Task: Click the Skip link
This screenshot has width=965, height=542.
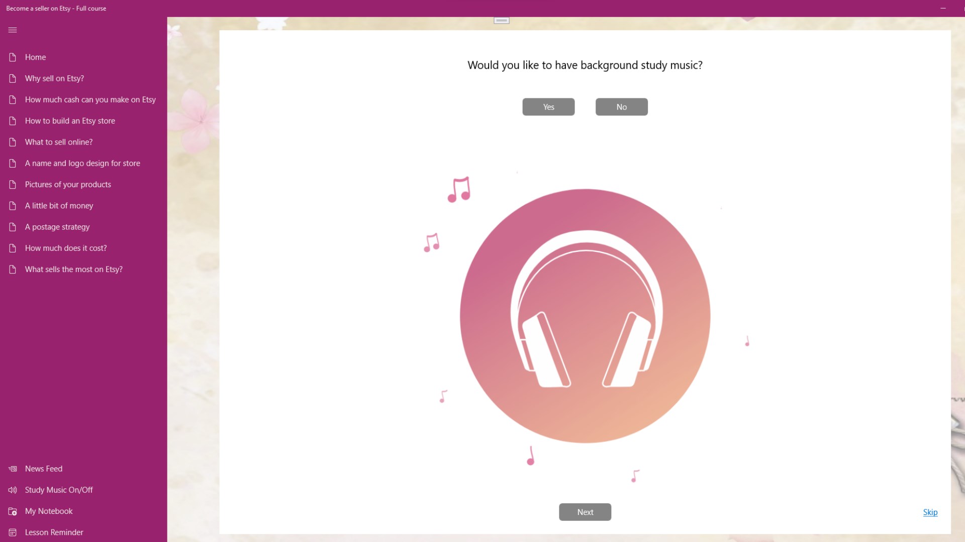Action: coord(930,512)
